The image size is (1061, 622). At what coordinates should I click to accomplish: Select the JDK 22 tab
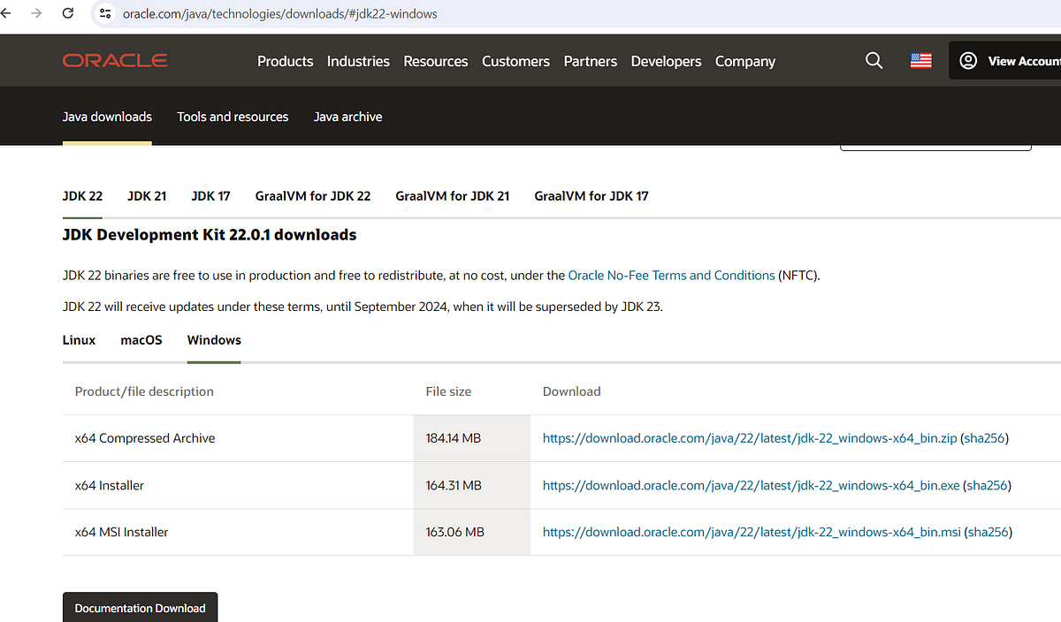coord(82,196)
